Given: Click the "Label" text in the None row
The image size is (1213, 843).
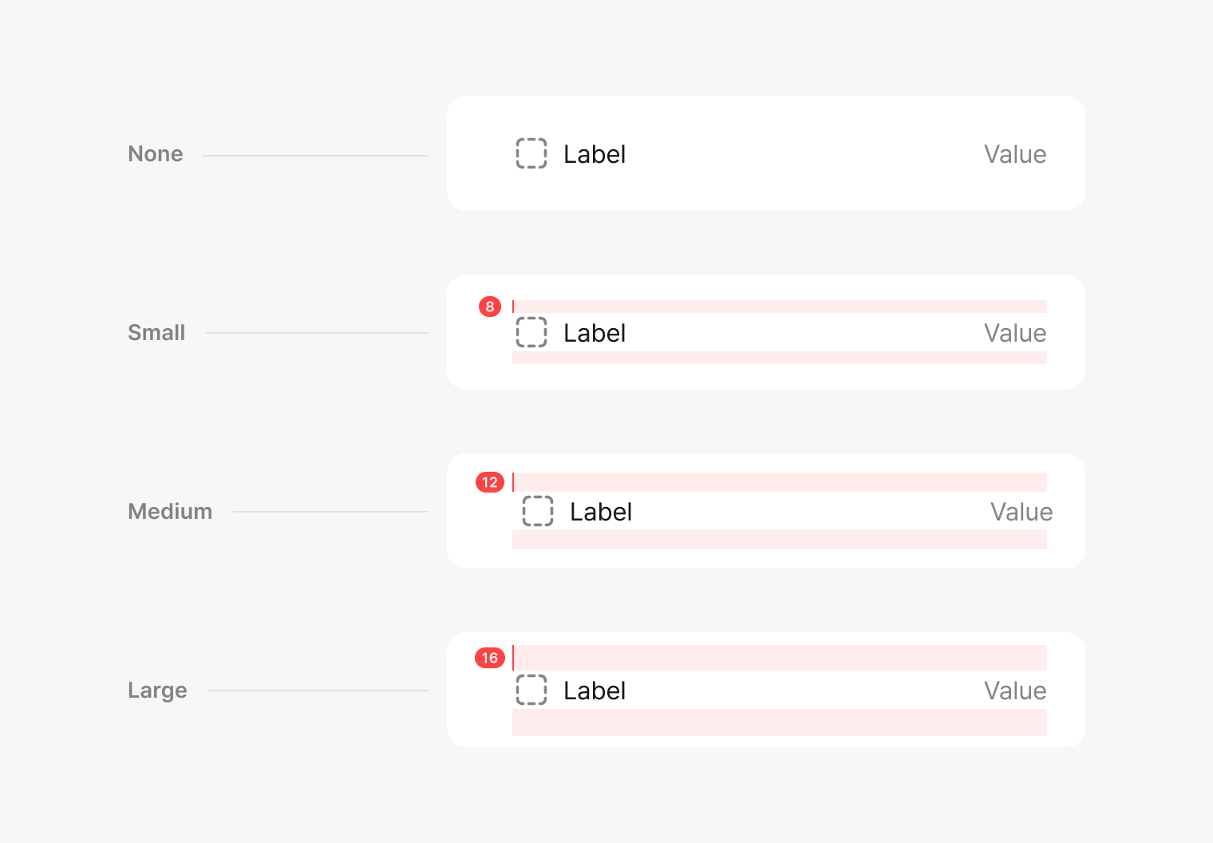Looking at the screenshot, I should [x=595, y=154].
